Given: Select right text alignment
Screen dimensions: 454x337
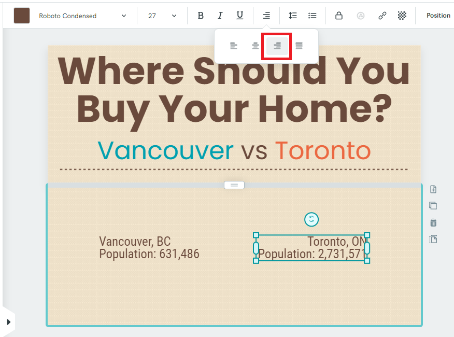Looking at the screenshot, I should (x=276, y=46).
